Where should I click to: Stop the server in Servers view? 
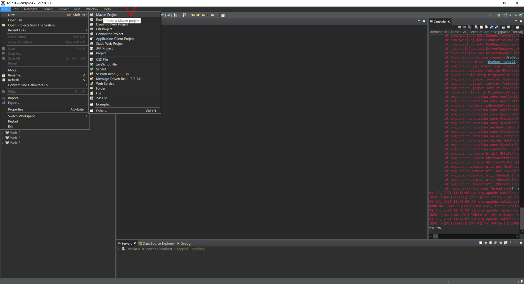(x=501, y=243)
